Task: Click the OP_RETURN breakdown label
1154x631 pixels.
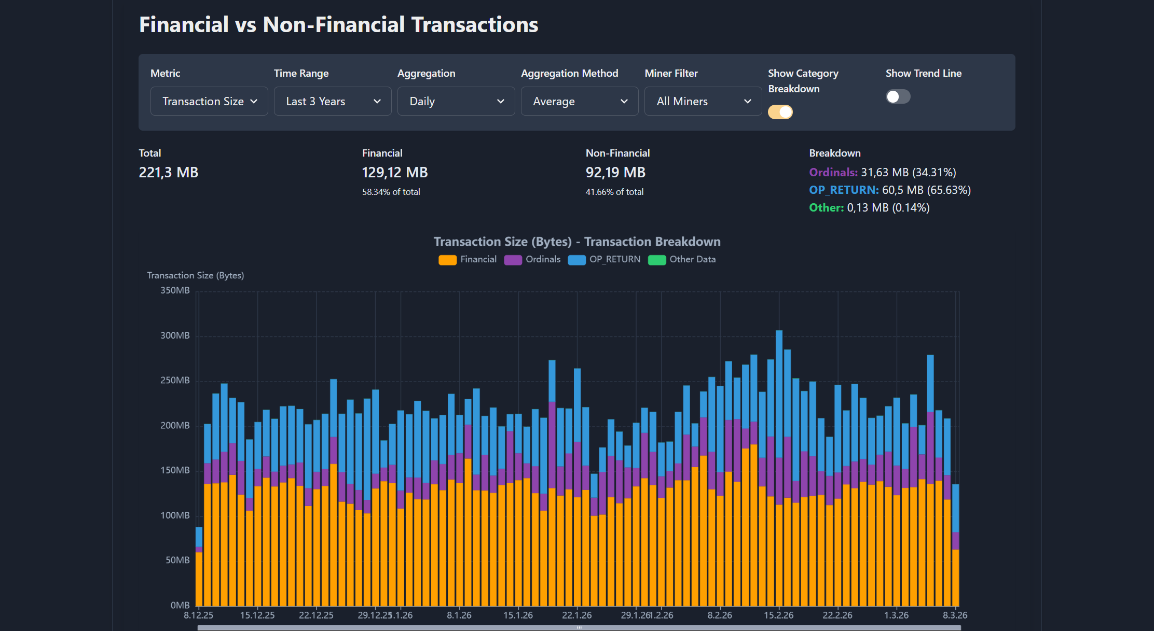Action: coord(844,190)
